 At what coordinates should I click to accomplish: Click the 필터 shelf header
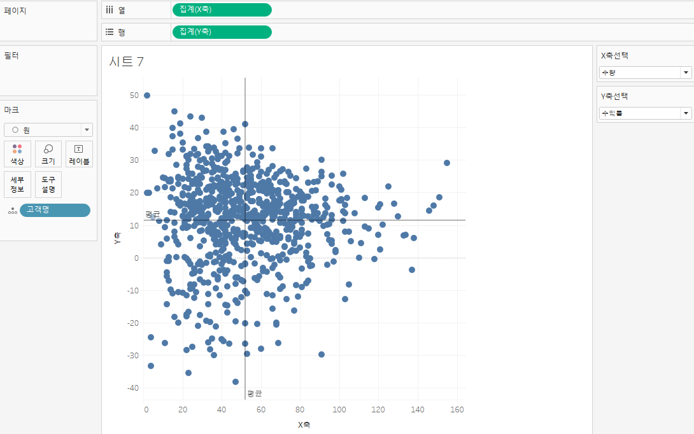pos(11,55)
